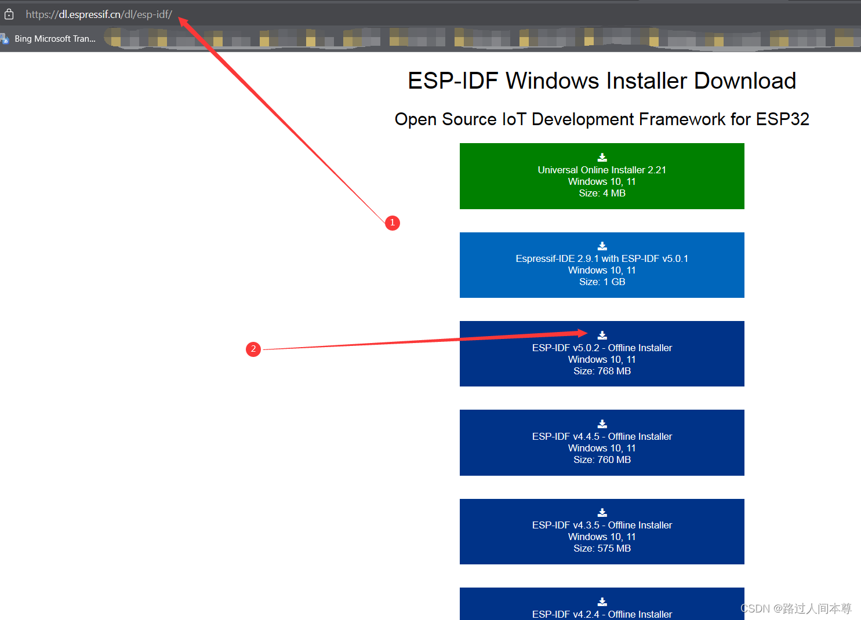Viewport: 861px width, 620px height.
Task: Click download icon on Espressif-IDE 2.9.1 button
Action: pyautogui.click(x=602, y=246)
